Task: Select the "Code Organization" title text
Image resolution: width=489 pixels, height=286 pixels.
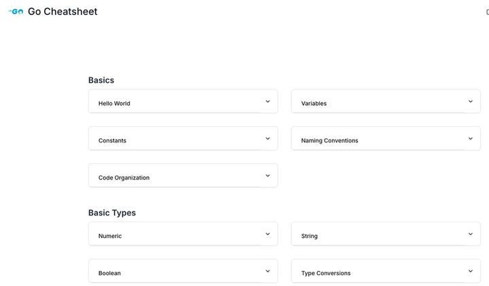Action: (124, 178)
